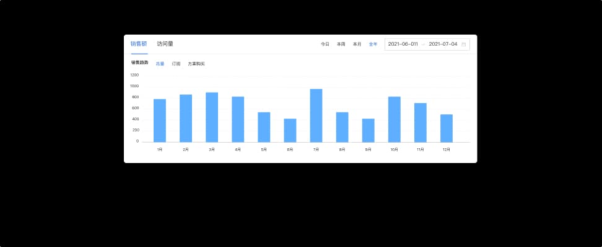Choose the blue highlighted sales trend sub-tab
This screenshot has width=602, height=247.
(160, 64)
